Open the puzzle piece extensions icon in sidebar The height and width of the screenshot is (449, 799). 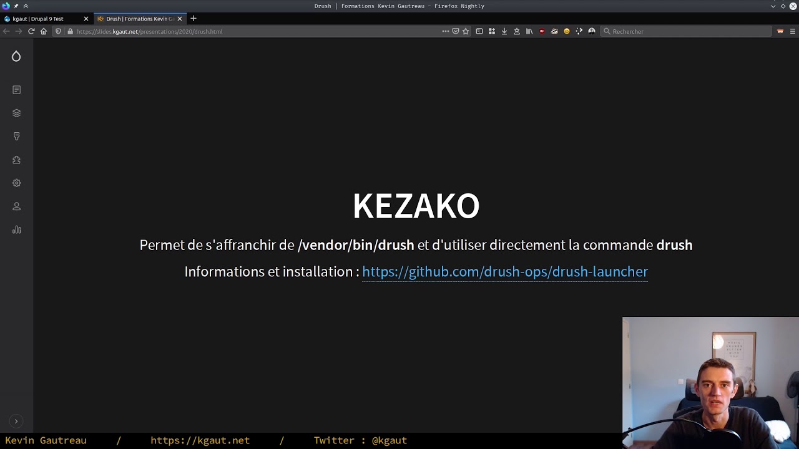[17, 160]
